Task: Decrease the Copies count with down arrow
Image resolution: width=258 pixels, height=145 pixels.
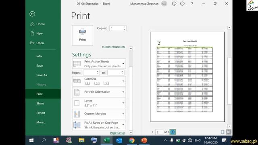Action: coord(124,29)
